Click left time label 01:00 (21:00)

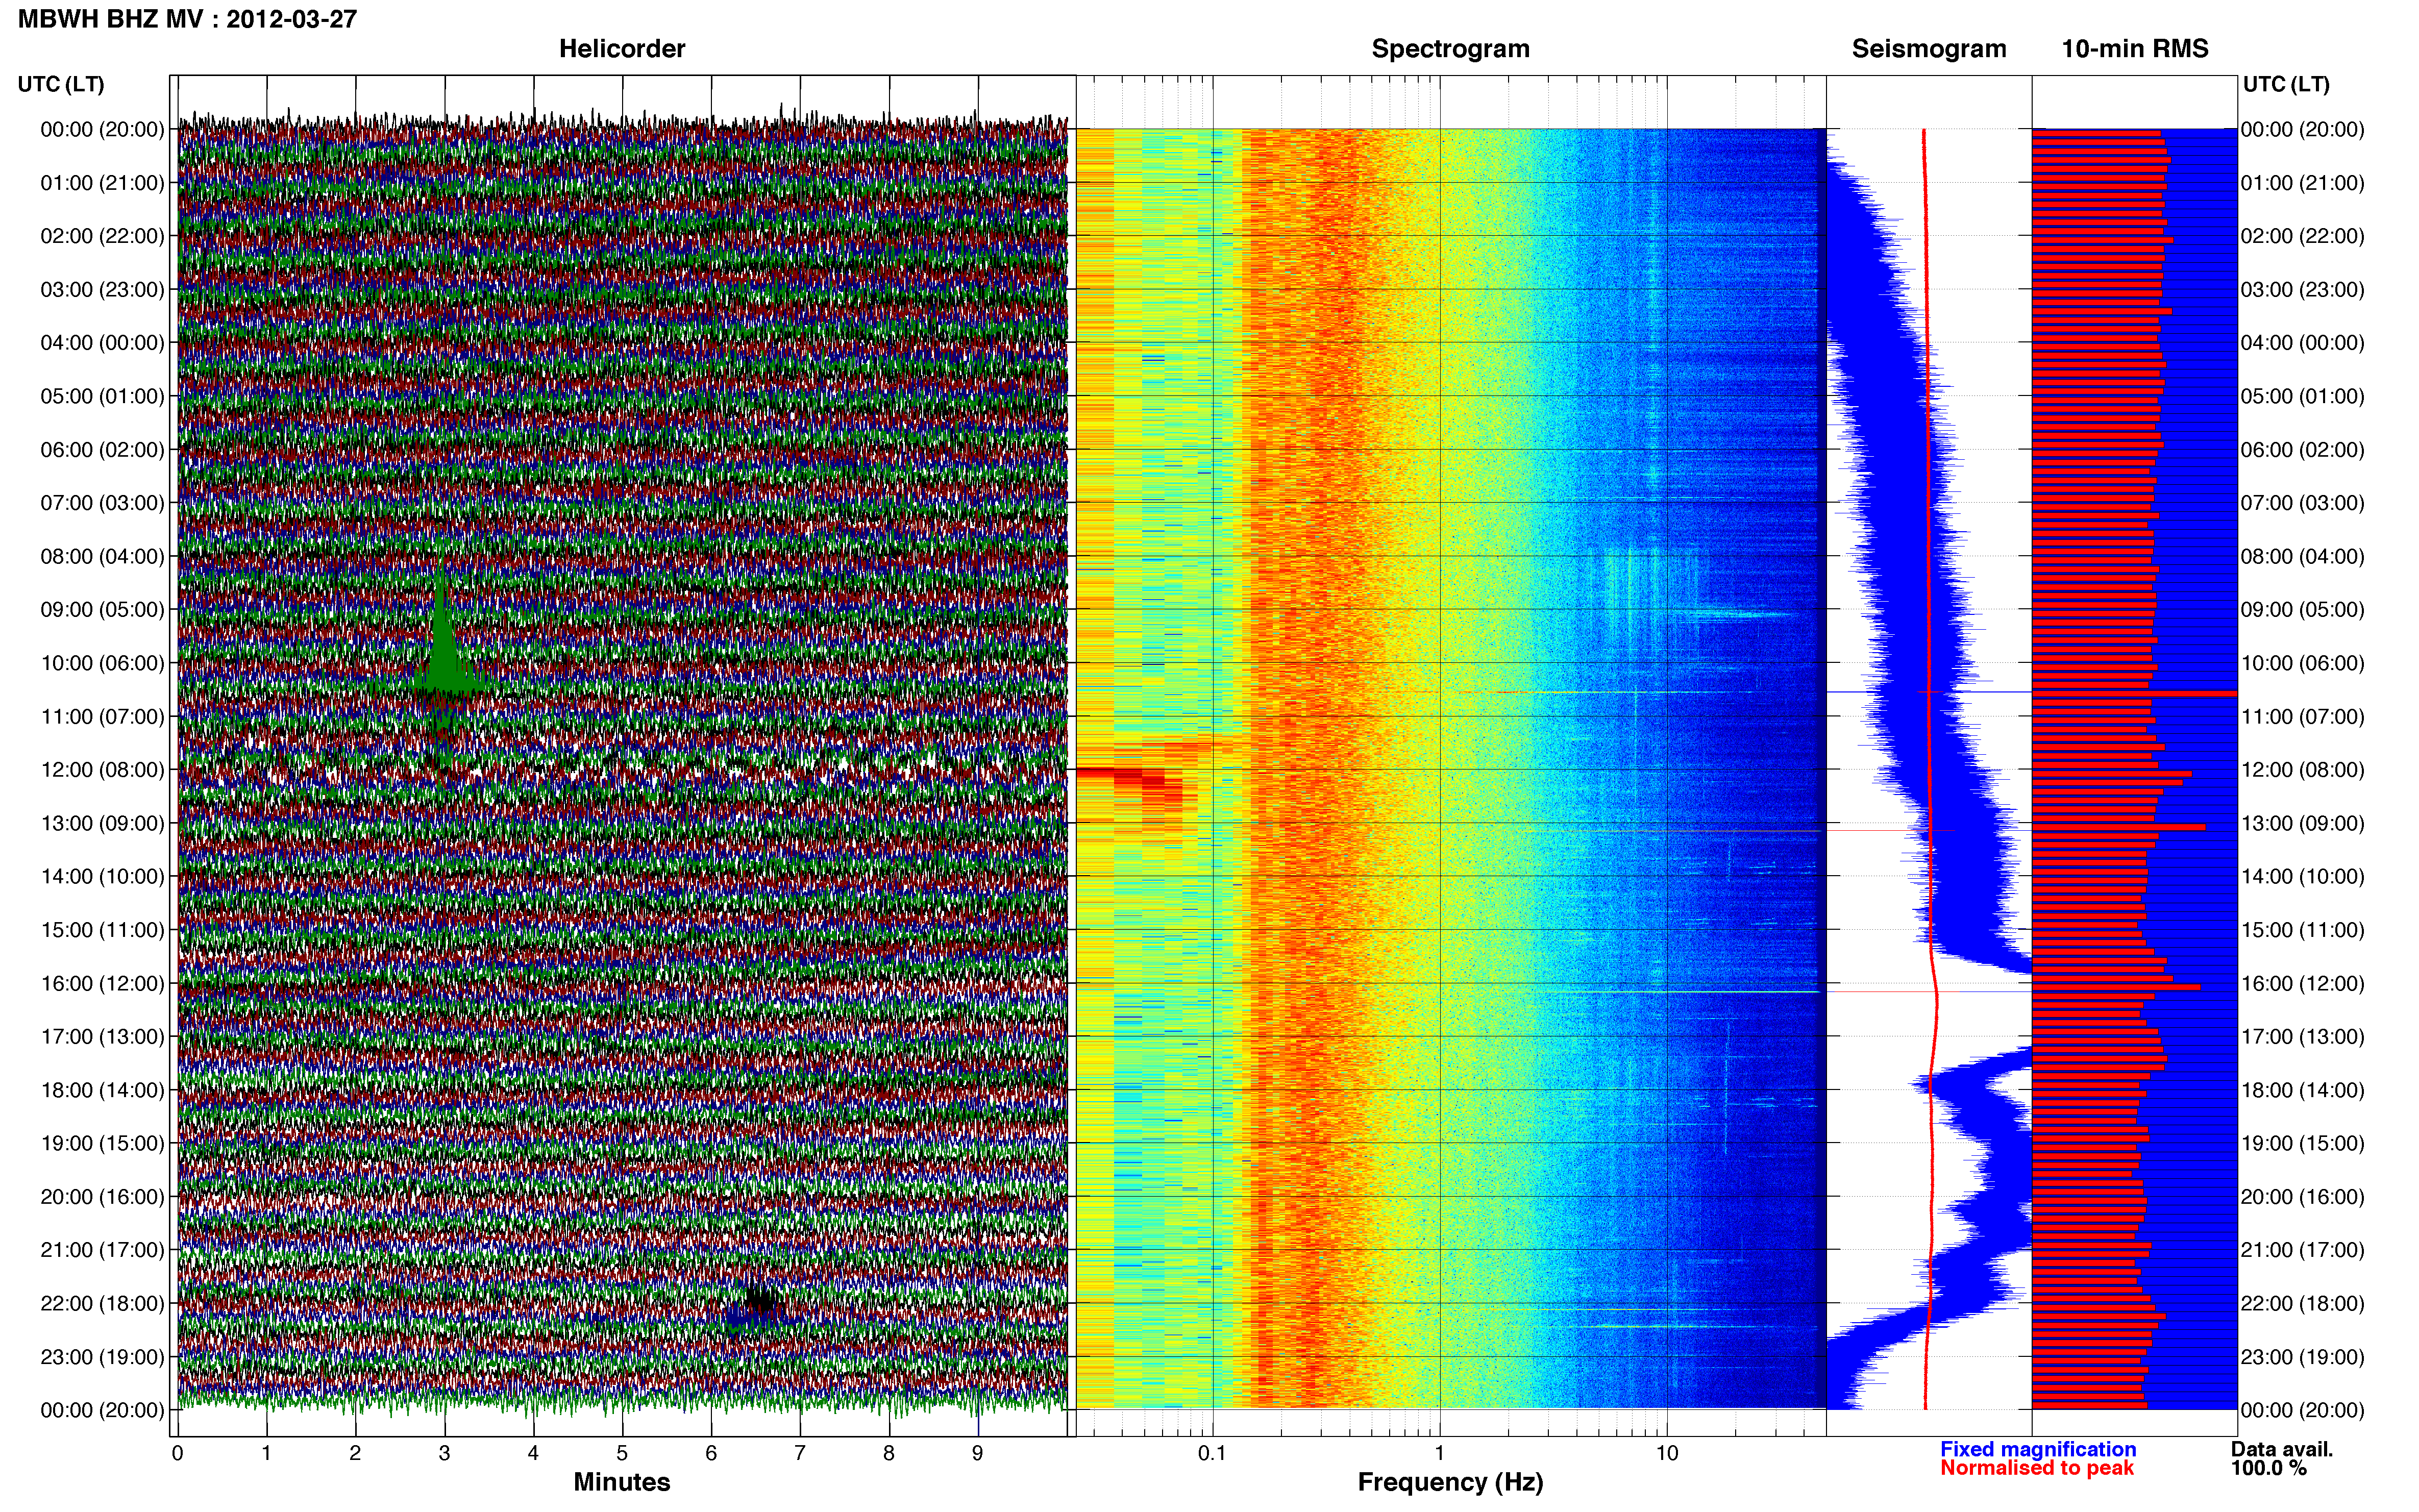(102, 183)
